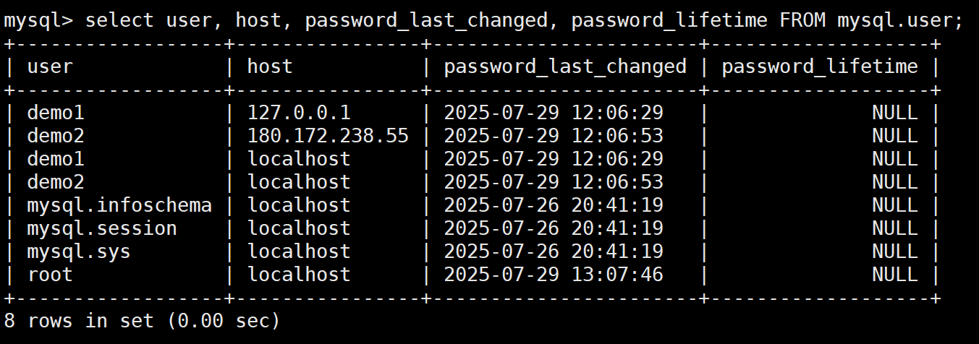
Task: Click the demo1 user with host 127.0.0.1
Action: 56,113
